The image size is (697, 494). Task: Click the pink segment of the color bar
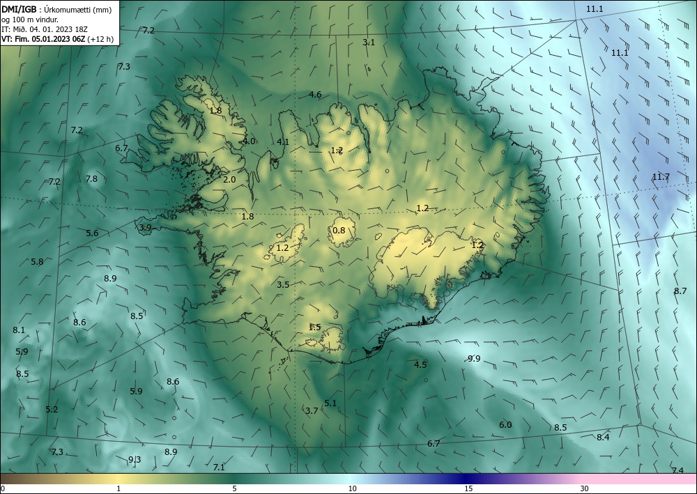tap(640, 479)
